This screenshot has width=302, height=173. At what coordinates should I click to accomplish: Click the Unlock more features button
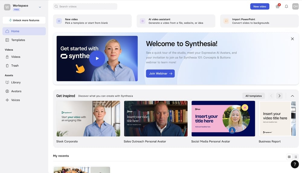tap(24, 20)
